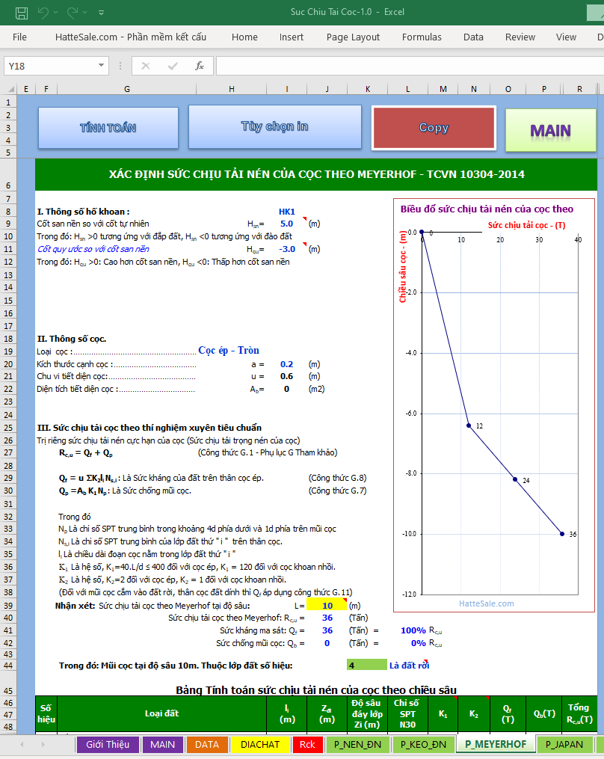Click the chart data point labeled 36

pos(562,534)
